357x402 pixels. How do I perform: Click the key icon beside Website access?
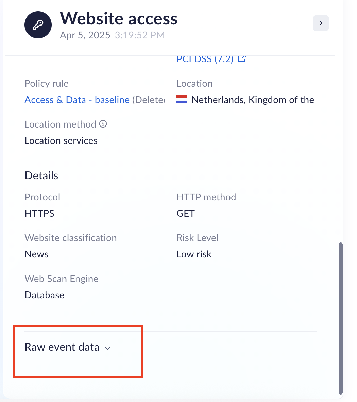pos(38,24)
